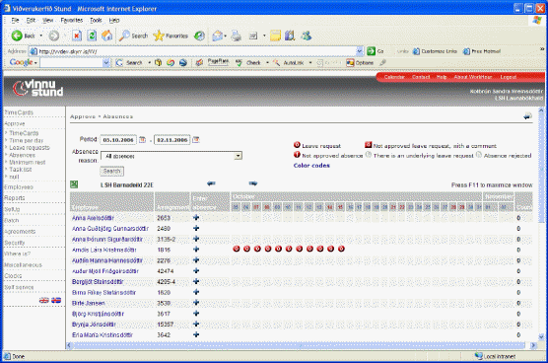
Task: Add absence for employee 1620 plus icon
Action: tap(196, 292)
